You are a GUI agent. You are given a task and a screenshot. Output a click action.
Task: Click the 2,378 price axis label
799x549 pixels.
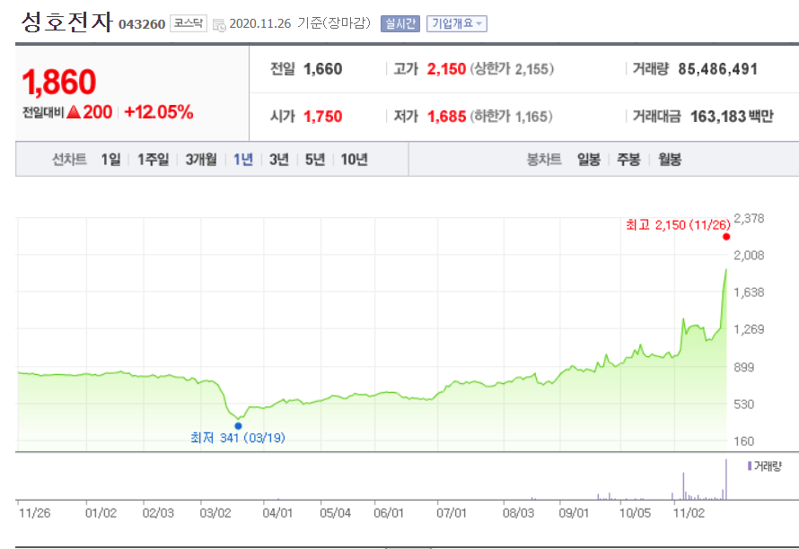[749, 219]
